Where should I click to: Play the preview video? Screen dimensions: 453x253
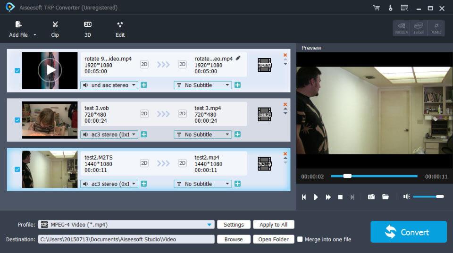point(316,197)
